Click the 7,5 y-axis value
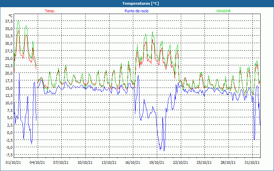274x171 pixels. click(x=10, y=110)
